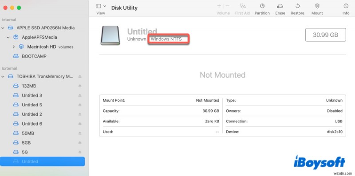Viewport: 355px width, 176px height.
Task: Click the Connection USB value
Action: 339,121
